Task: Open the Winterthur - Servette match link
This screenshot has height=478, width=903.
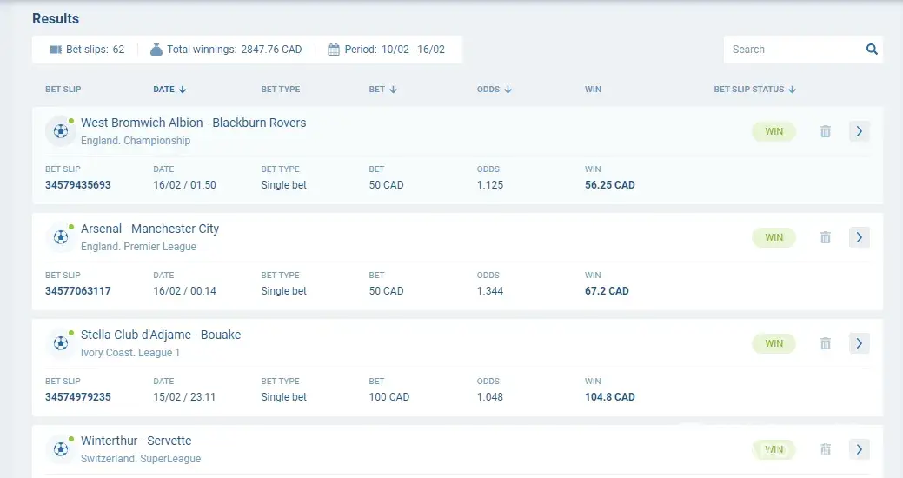Action: tap(136, 441)
